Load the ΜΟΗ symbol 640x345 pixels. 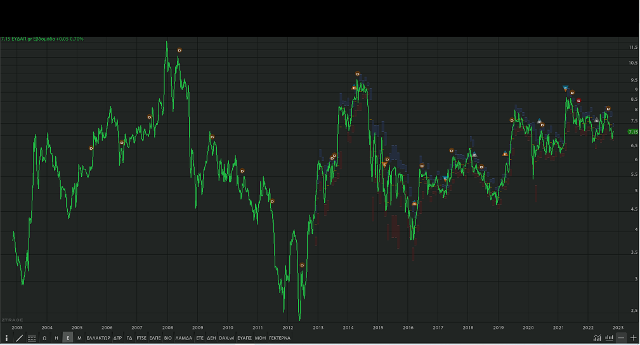click(x=260, y=338)
